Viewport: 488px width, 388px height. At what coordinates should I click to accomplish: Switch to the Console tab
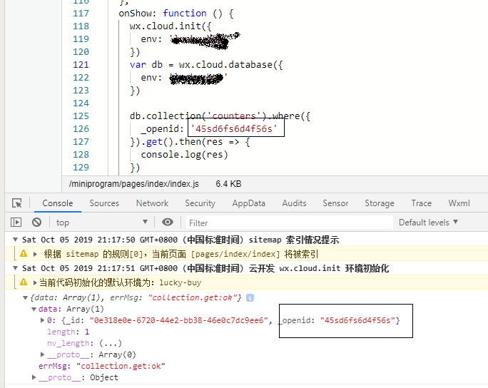pos(58,203)
